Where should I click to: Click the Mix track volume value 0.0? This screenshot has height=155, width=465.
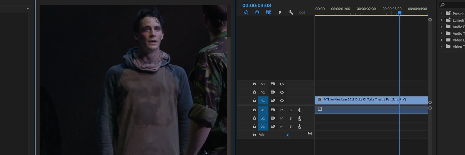point(287,135)
